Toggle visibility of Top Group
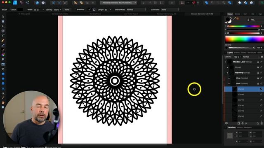The height and width of the screenshot is (148, 264). 261,73
